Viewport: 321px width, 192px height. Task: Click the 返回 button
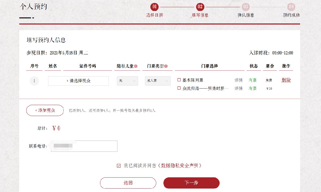tap(128, 183)
